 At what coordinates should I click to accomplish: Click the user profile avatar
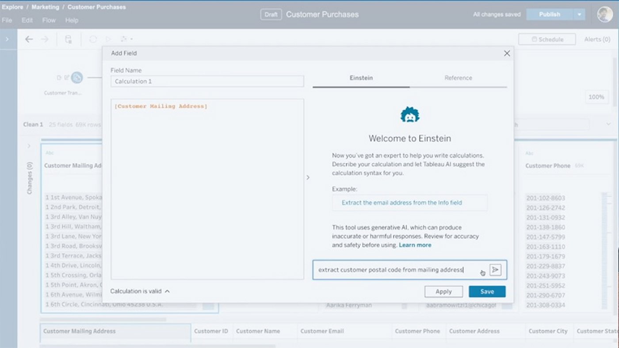(x=605, y=14)
